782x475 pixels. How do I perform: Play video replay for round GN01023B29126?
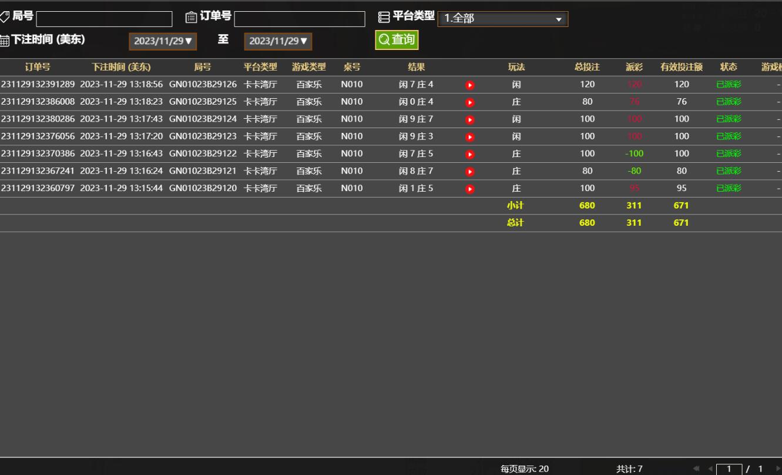(x=469, y=85)
